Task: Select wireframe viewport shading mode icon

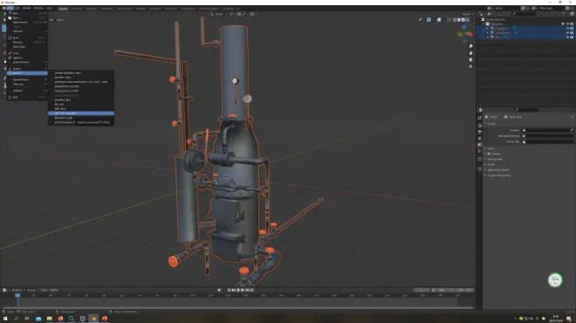Action: pyautogui.click(x=455, y=20)
